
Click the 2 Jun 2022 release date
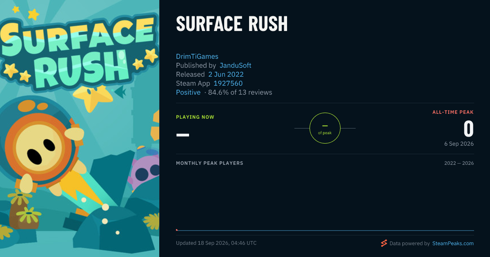coord(226,74)
